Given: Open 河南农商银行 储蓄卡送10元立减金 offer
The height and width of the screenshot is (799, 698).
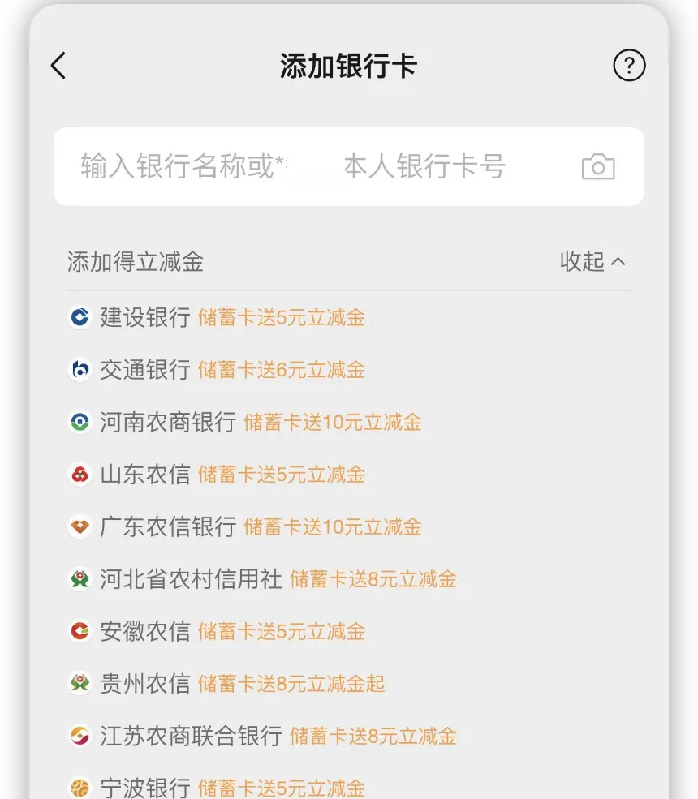Looking at the screenshot, I should [x=333, y=422].
